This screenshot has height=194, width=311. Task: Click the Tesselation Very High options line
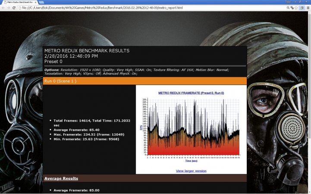click(91, 74)
